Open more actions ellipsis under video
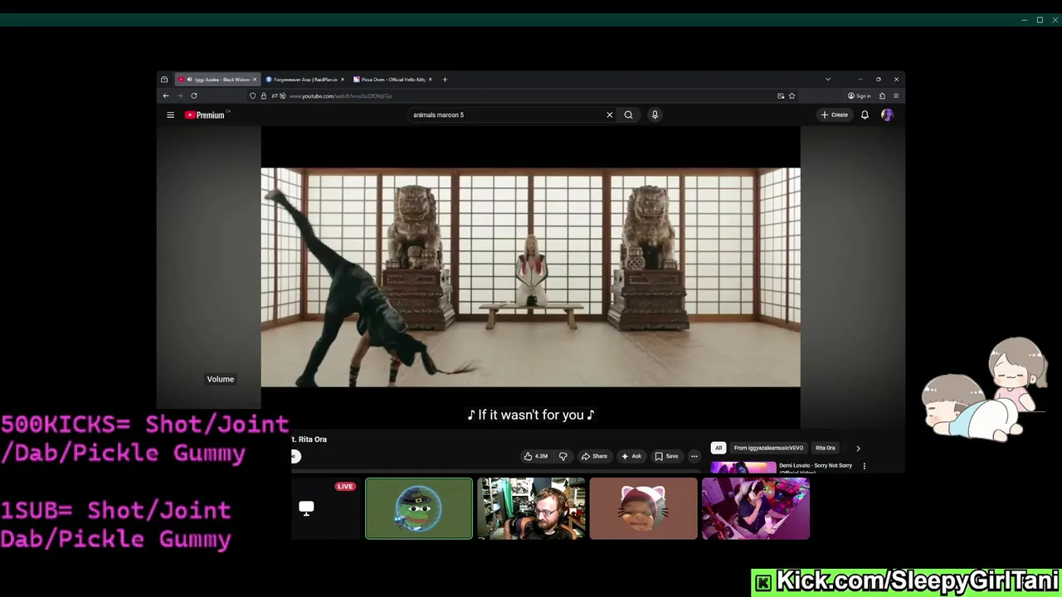 [x=694, y=456]
